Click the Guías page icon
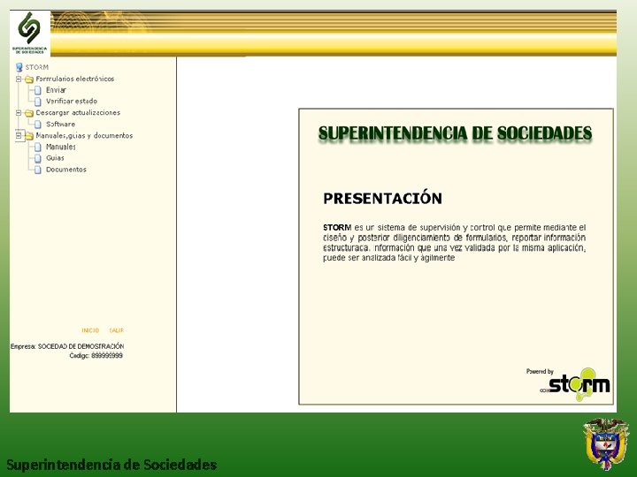This screenshot has width=637, height=477. [38, 158]
